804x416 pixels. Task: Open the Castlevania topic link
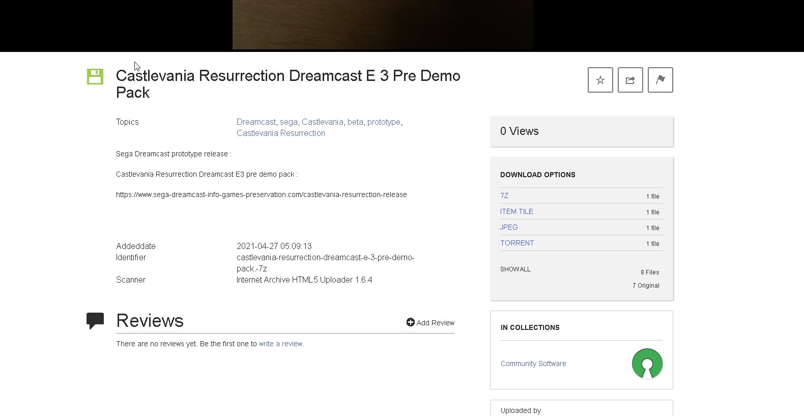point(323,122)
